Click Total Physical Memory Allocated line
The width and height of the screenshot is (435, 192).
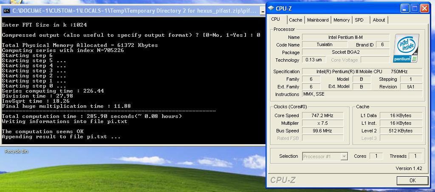click(80, 45)
